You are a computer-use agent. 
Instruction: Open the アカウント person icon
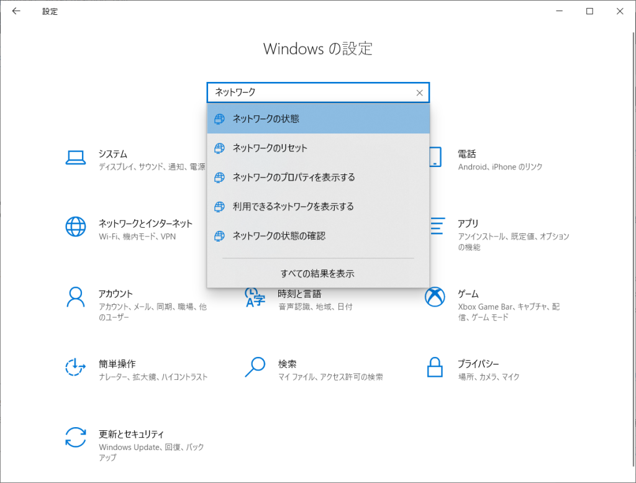[x=75, y=297]
